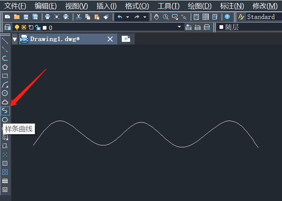Activate the Line draw tool
This screenshot has width=282, height=201.
pos(5,41)
